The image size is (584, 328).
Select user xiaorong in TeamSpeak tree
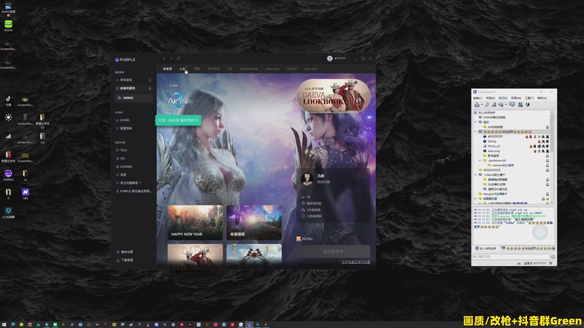tap(494, 151)
